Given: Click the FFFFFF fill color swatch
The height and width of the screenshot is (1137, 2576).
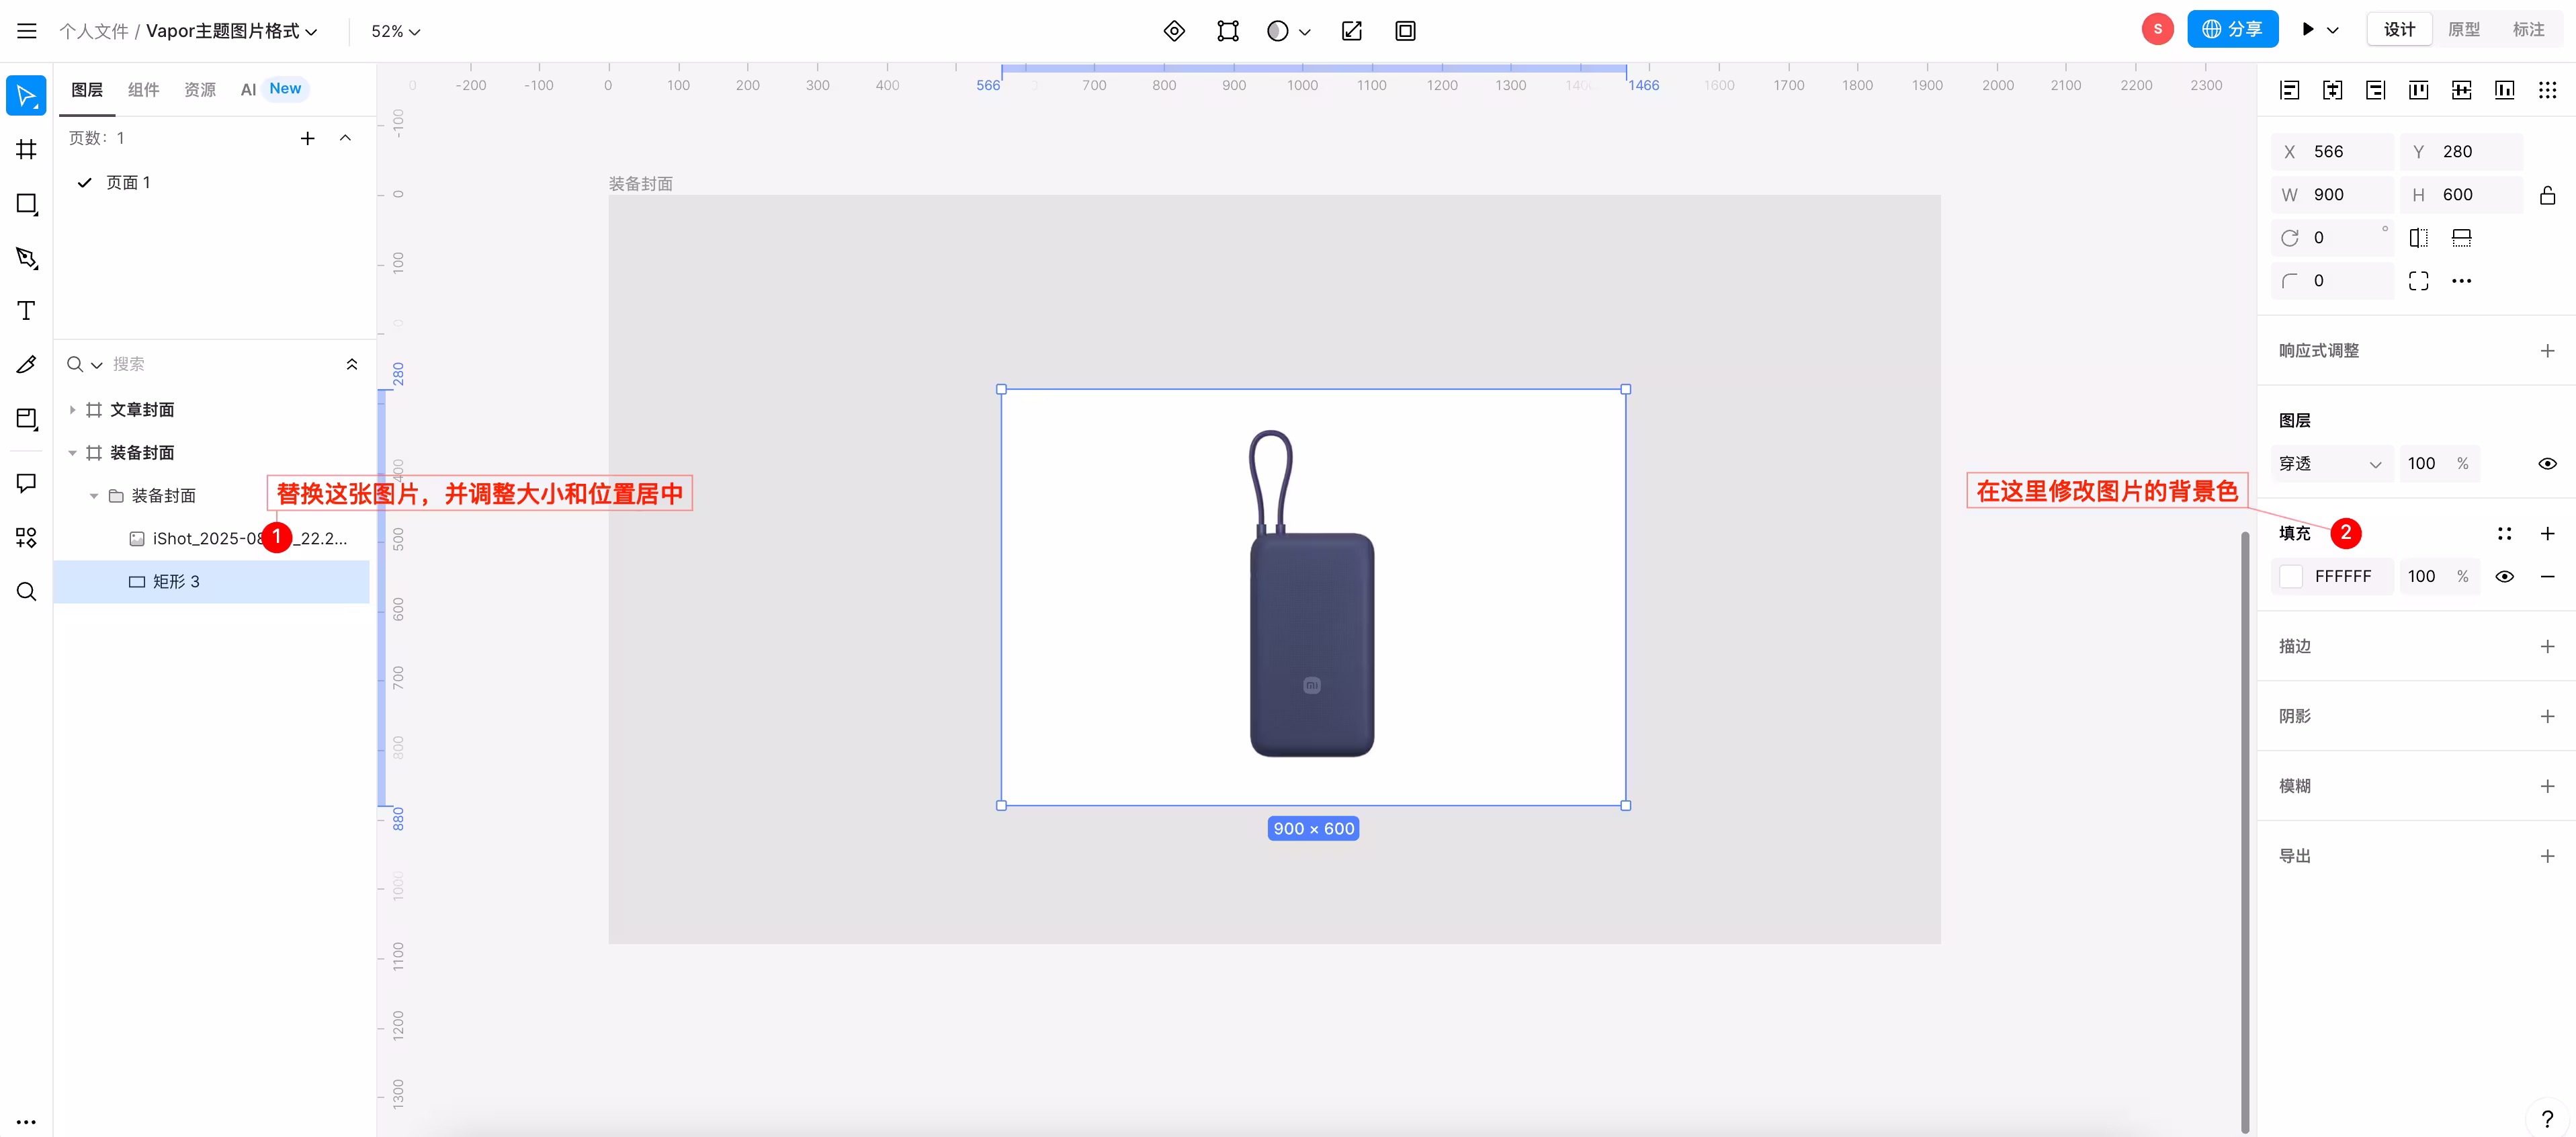Looking at the screenshot, I should (2291, 577).
